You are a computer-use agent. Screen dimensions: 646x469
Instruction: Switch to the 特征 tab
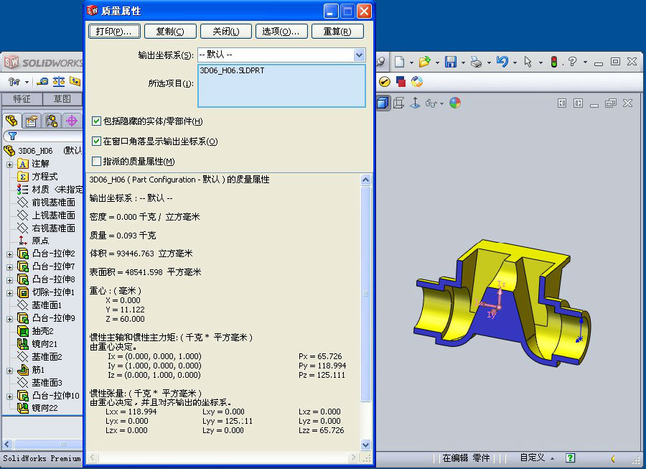pyautogui.click(x=22, y=99)
